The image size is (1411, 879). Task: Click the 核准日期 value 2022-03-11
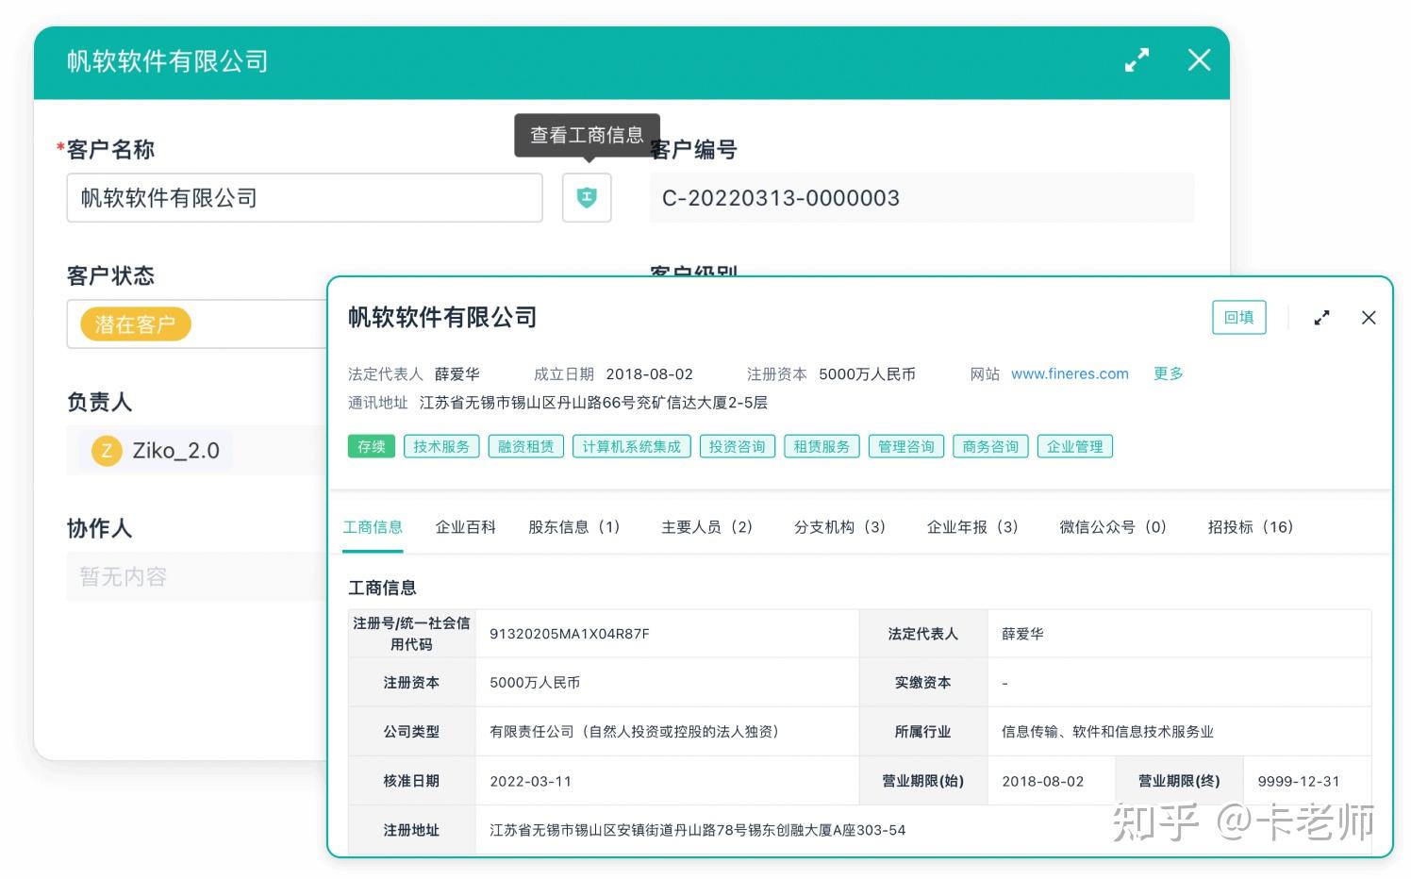[x=530, y=781]
